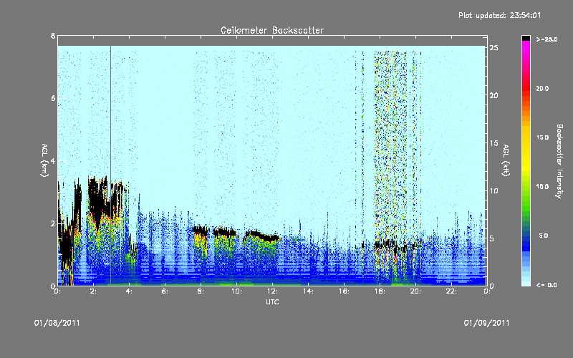The image size is (573, 358).
Task: Click the 5 kft tick label on right axis
Action: click(x=492, y=238)
